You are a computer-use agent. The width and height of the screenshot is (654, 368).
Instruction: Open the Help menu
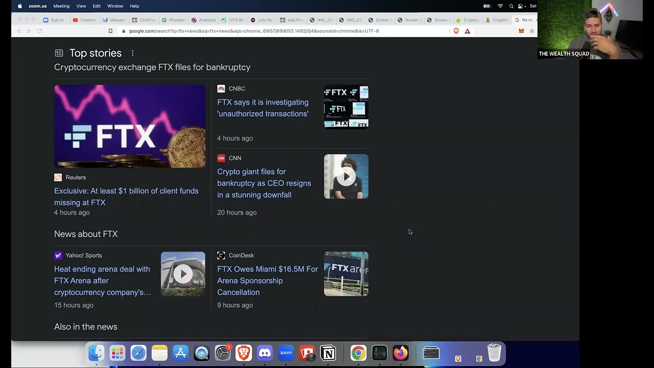click(x=134, y=6)
